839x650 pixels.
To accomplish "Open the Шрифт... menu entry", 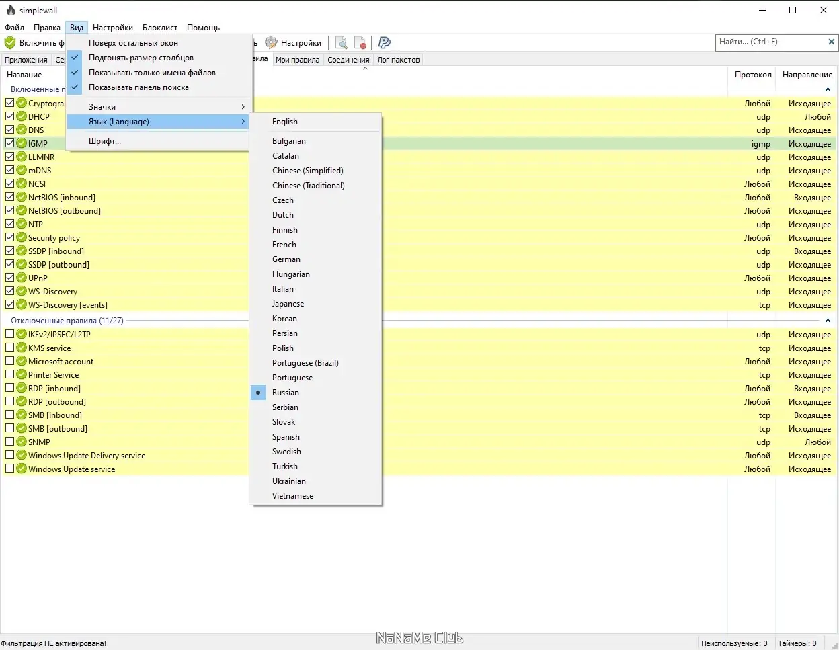I will tap(159, 141).
